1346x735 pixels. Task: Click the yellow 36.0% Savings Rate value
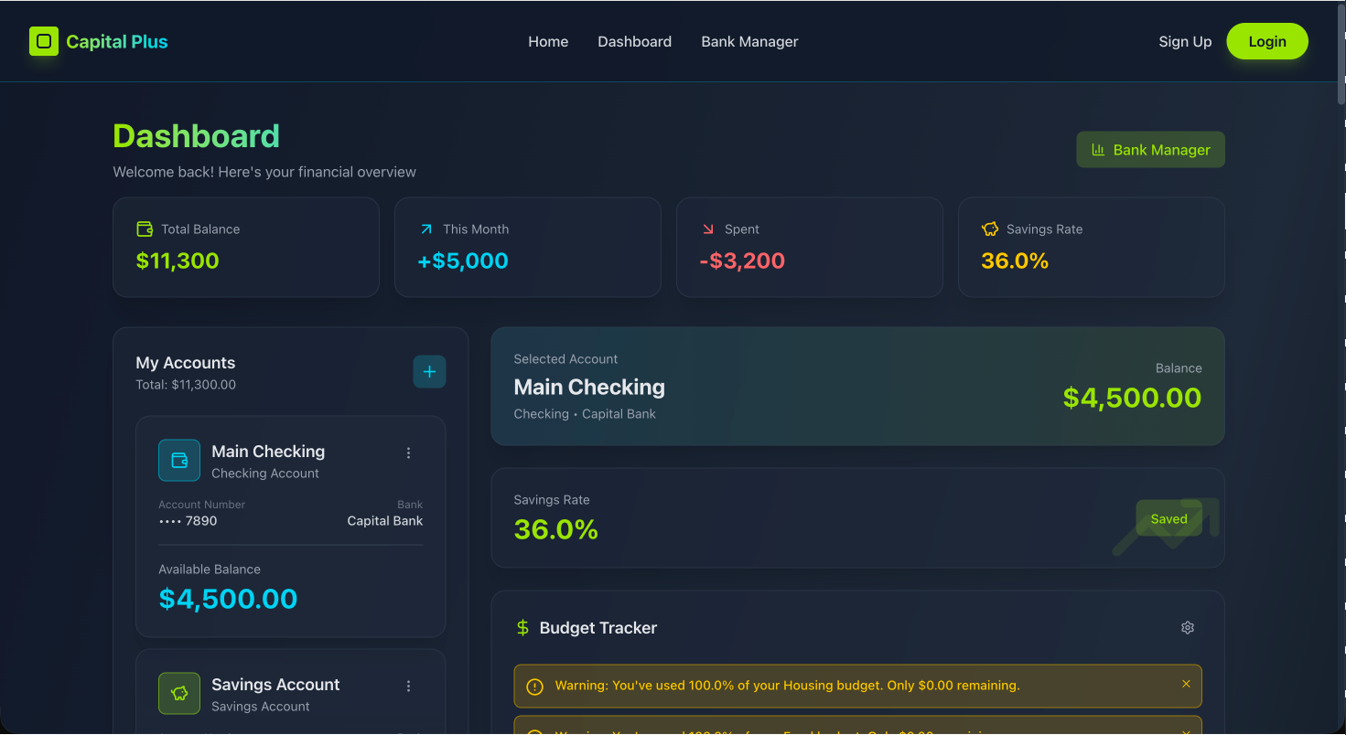pyautogui.click(x=1015, y=261)
